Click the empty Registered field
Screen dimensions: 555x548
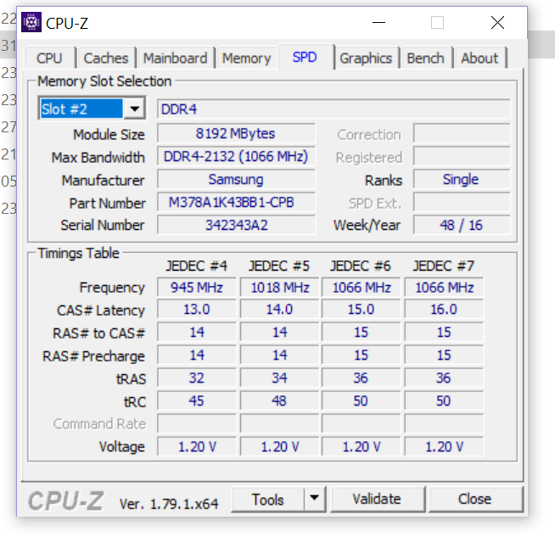[x=462, y=156]
